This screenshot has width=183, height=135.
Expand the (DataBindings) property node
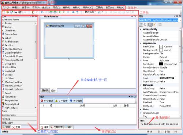(141, 113)
